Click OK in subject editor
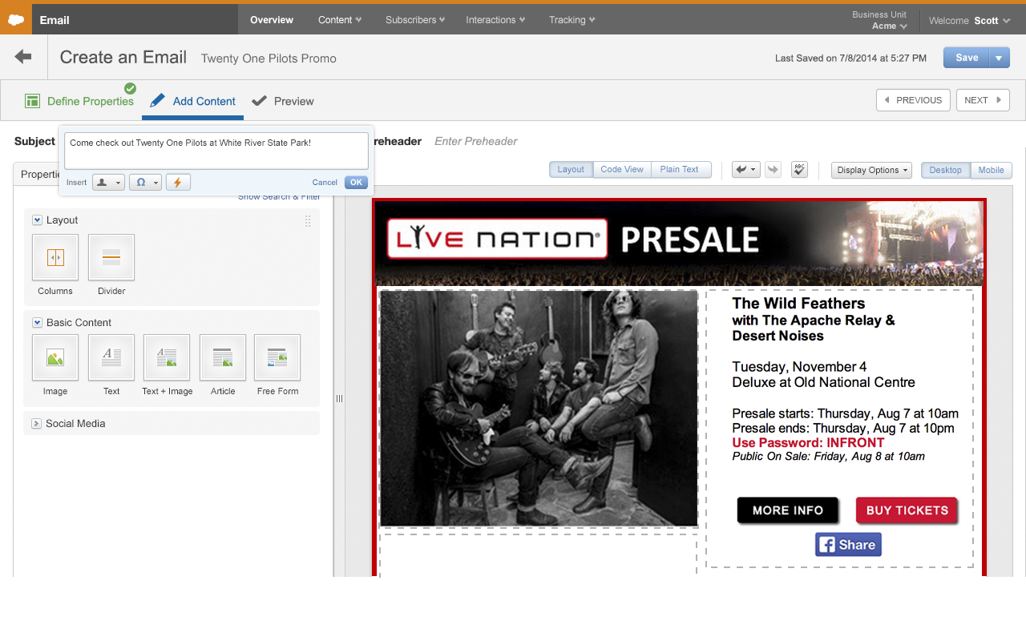The width and height of the screenshot is (1026, 641). coord(357,183)
